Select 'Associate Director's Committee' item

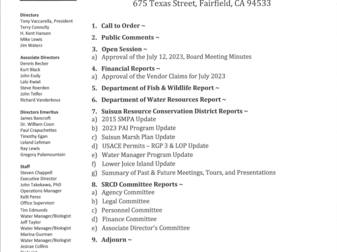(x=145, y=228)
